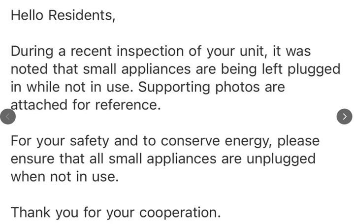Click the "Hello Residents," greeting line
The width and height of the screenshot is (354, 224).
tap(63, 15)
